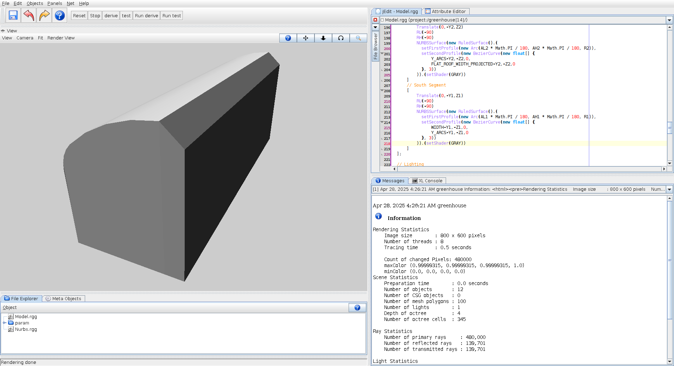
Task: Click the code editor horizontal scrollbar
Action: (x=528, y=169)
